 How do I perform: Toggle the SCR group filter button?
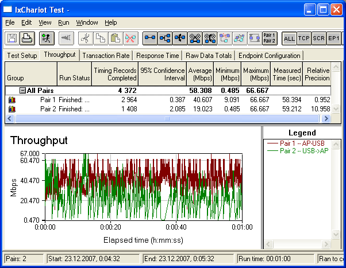(x=319, y=38)
